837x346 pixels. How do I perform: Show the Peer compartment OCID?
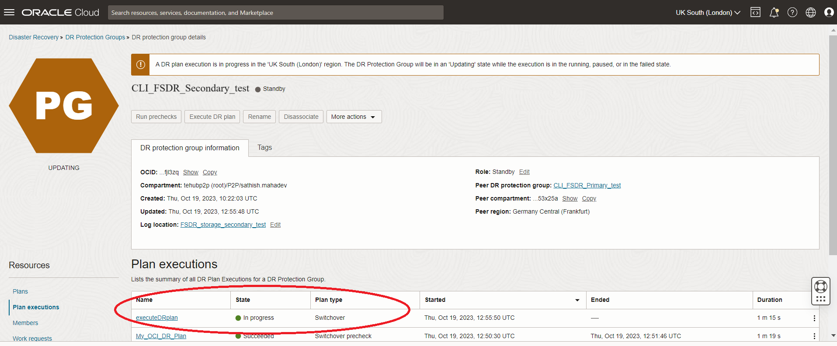point(570,198)
